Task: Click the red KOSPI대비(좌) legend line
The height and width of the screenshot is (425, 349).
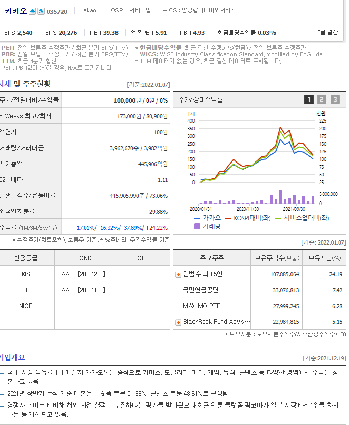Action: [228, 218]
